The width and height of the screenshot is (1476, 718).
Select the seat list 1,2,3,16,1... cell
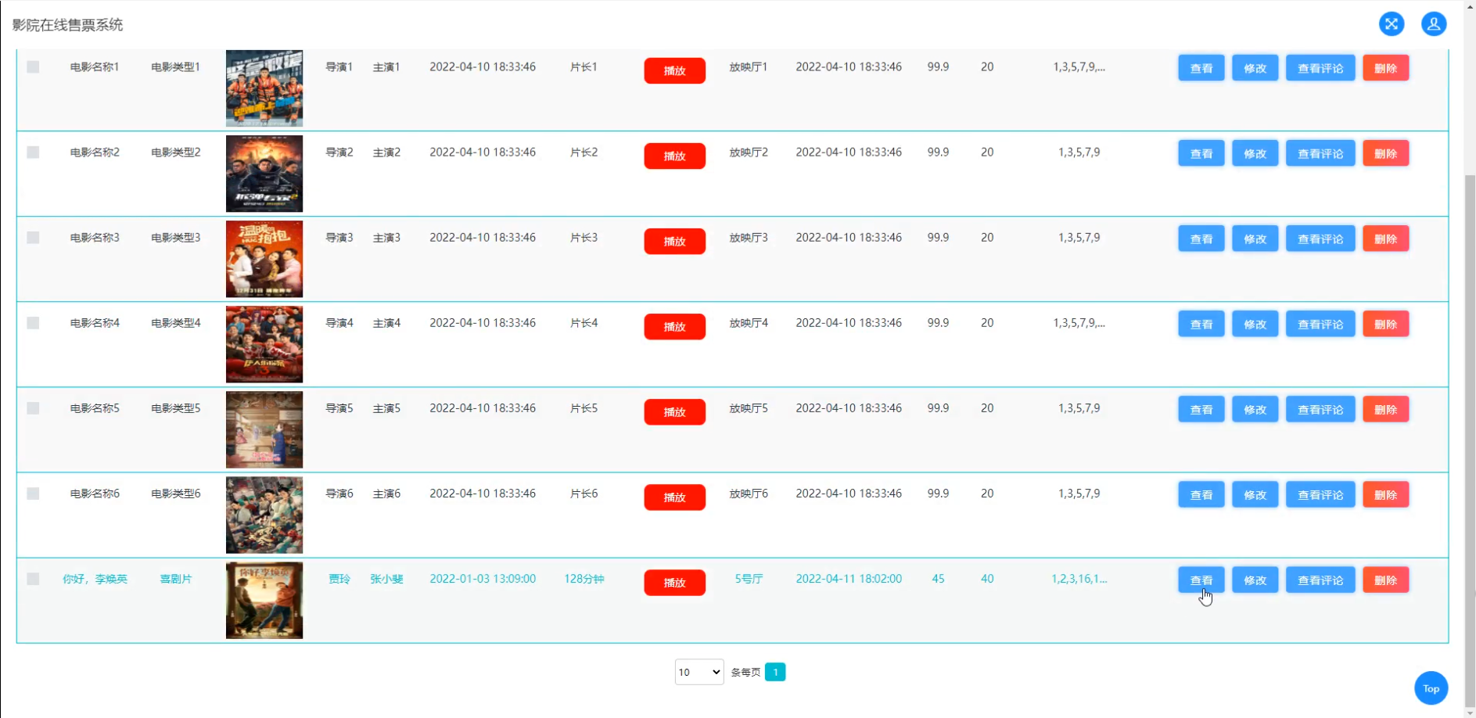[x=1079, y=579]
